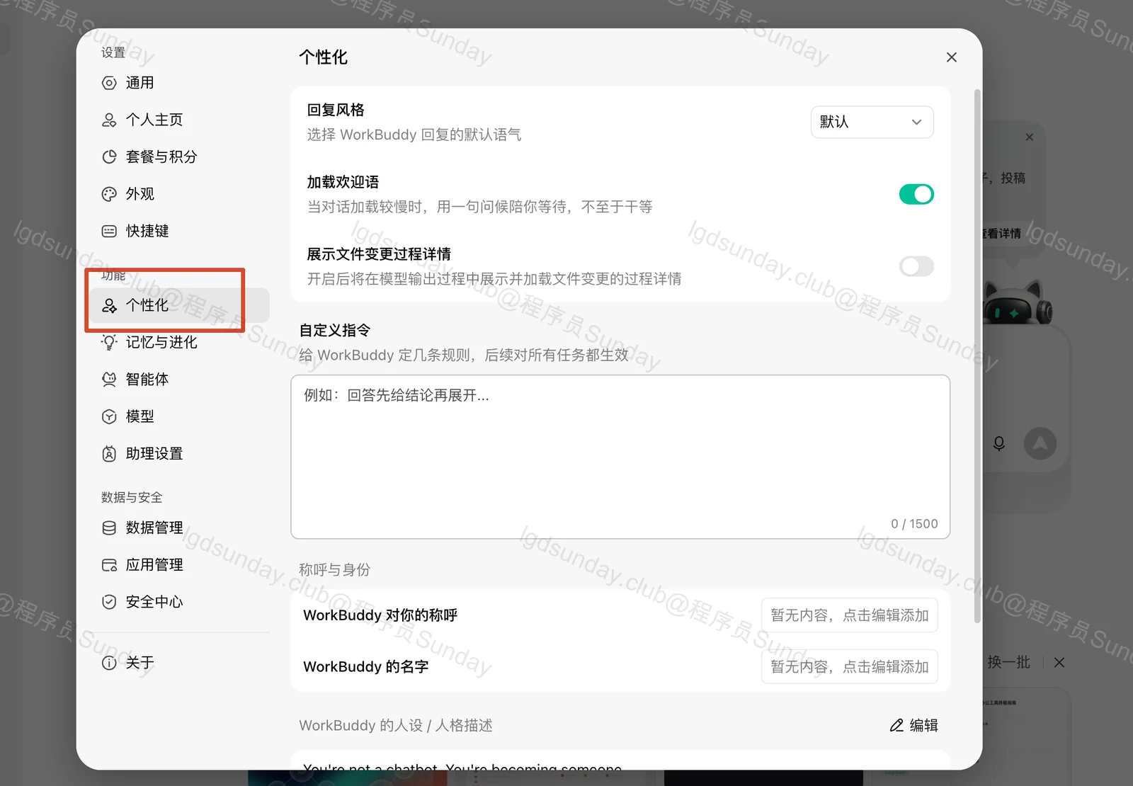Open the 安全中心 section
1133x786 pixels.
coord(180,602)
